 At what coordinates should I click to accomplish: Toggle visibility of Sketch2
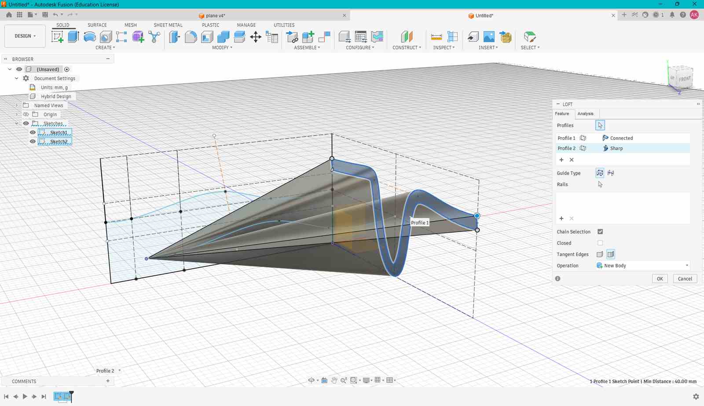[33, 142]
